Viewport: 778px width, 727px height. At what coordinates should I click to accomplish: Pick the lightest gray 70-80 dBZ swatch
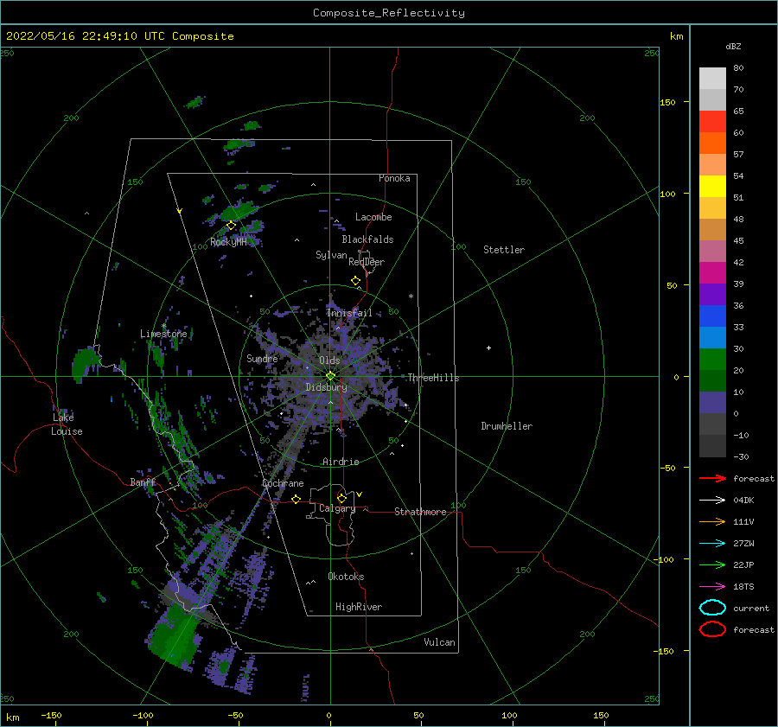coord(712,78)
